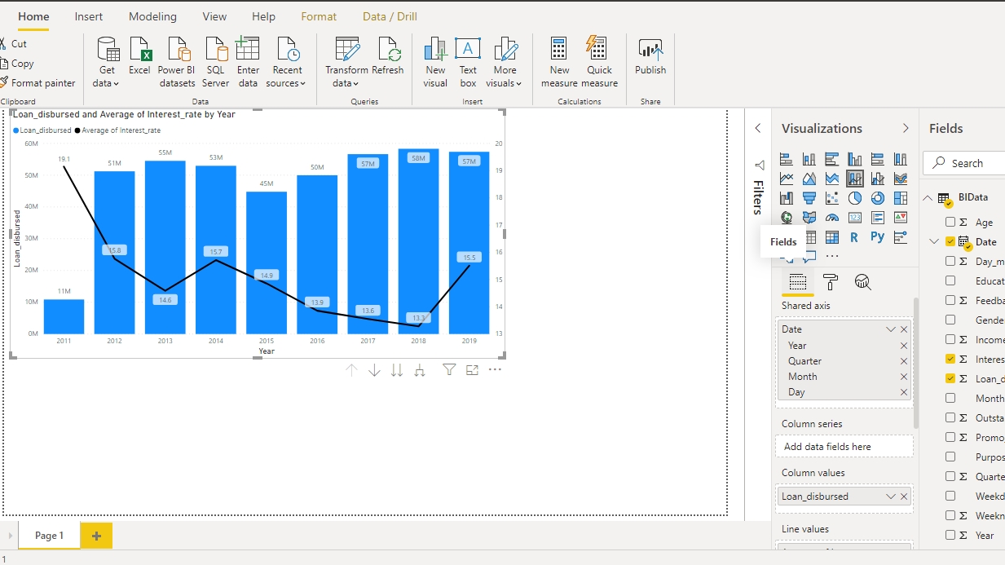The height and width of the screenshot is (565, 1005).
Task: Remove Quarter from the Shared axis
Action: tap(903, 361)
